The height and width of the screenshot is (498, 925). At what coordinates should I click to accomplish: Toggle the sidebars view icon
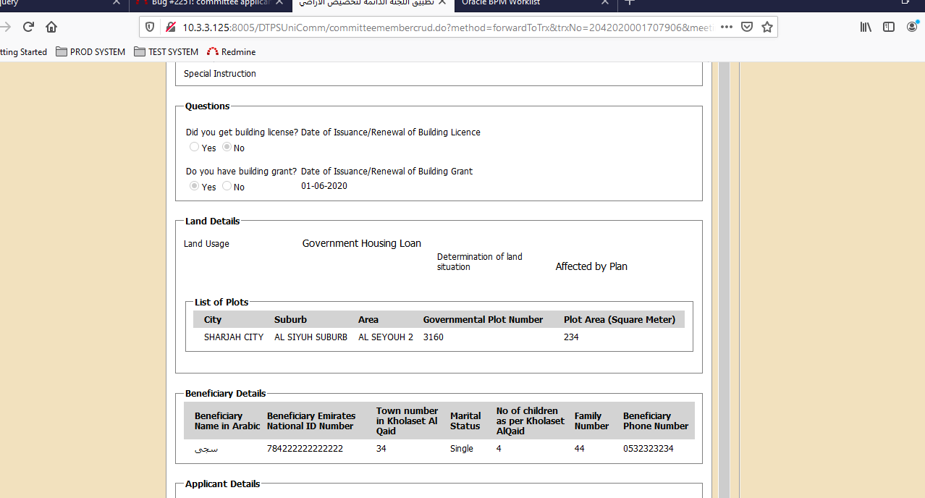tap(889, 27)
